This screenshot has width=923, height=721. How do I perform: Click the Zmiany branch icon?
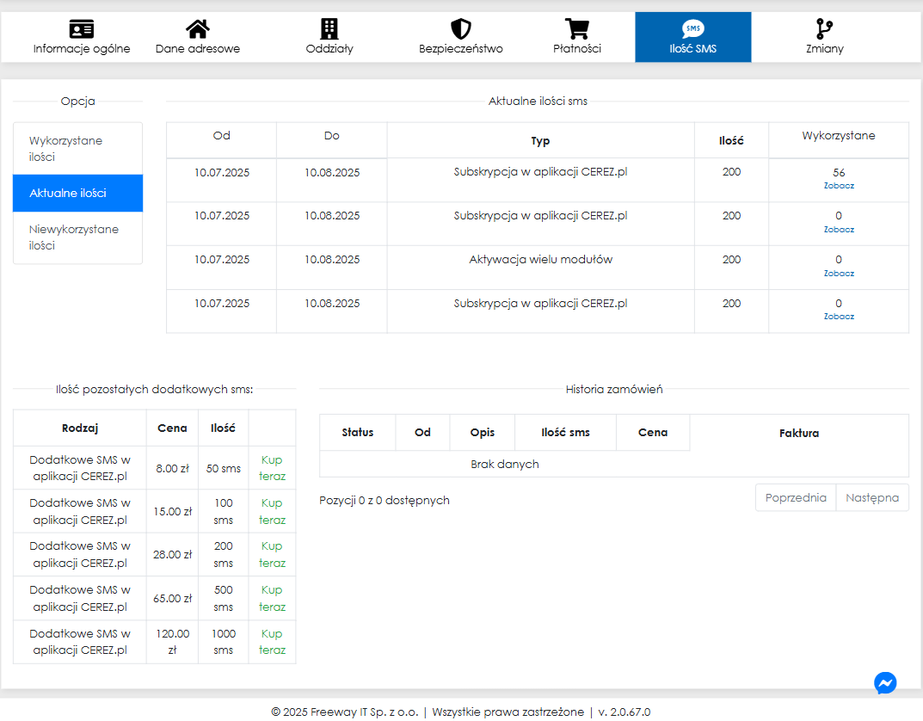(x=824, y=29)
